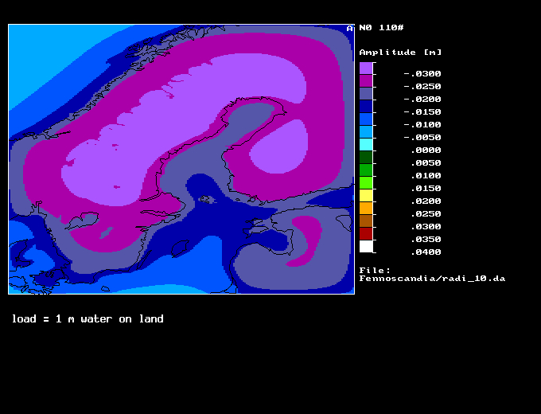
Task: Click the dark green .0050 legend swatch
Action: pyautogui.click(x=366, y=158)
